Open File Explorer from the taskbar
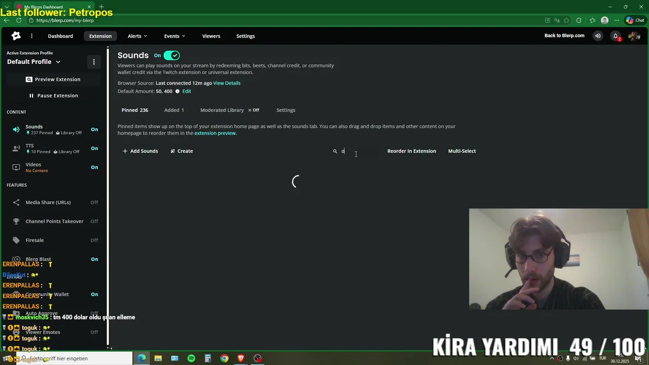 tap(158, 358)
